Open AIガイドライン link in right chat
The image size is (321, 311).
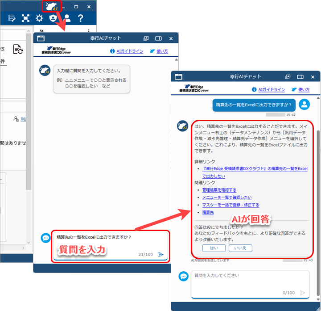tap(272, 89)
